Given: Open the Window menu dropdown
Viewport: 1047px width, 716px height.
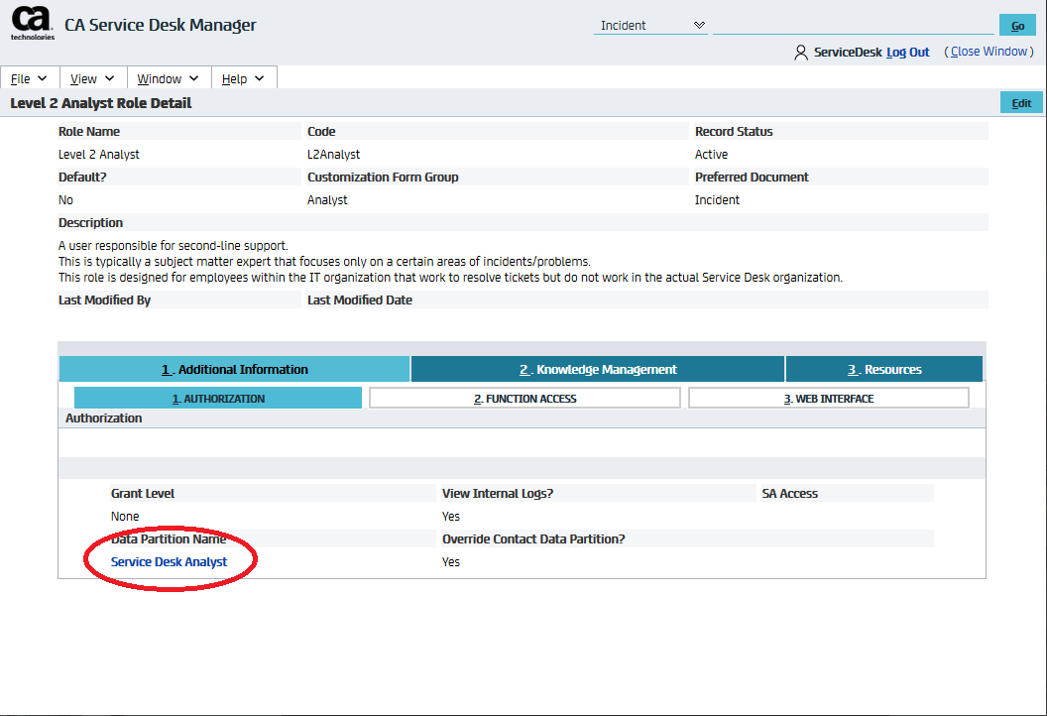Looking at the screenshot, I should click(x=168, y=79).
